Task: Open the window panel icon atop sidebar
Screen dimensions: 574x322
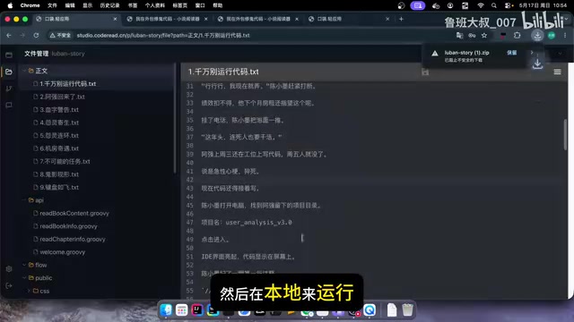Action: tap(9, 55)
